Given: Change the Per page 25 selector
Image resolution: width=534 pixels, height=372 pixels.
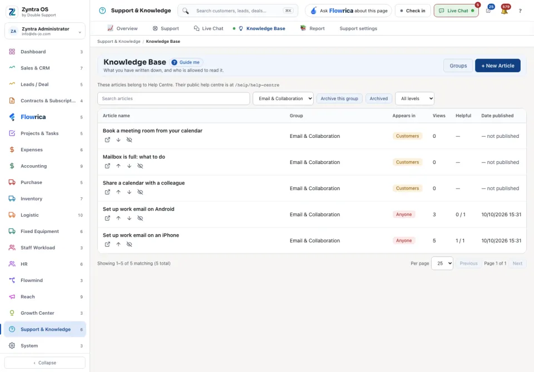Looking at the screenshot, I should point(442,264).
